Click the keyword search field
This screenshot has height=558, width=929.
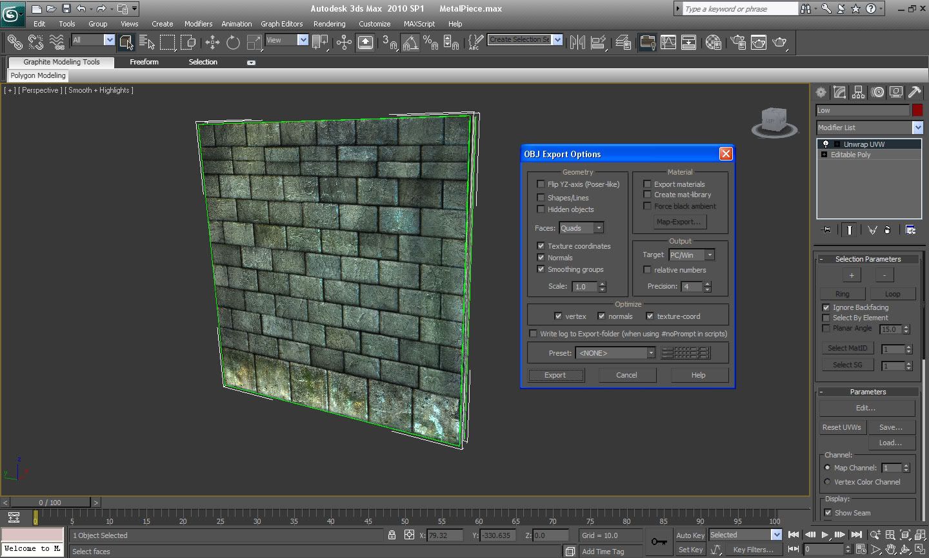[x=740, y=9]
